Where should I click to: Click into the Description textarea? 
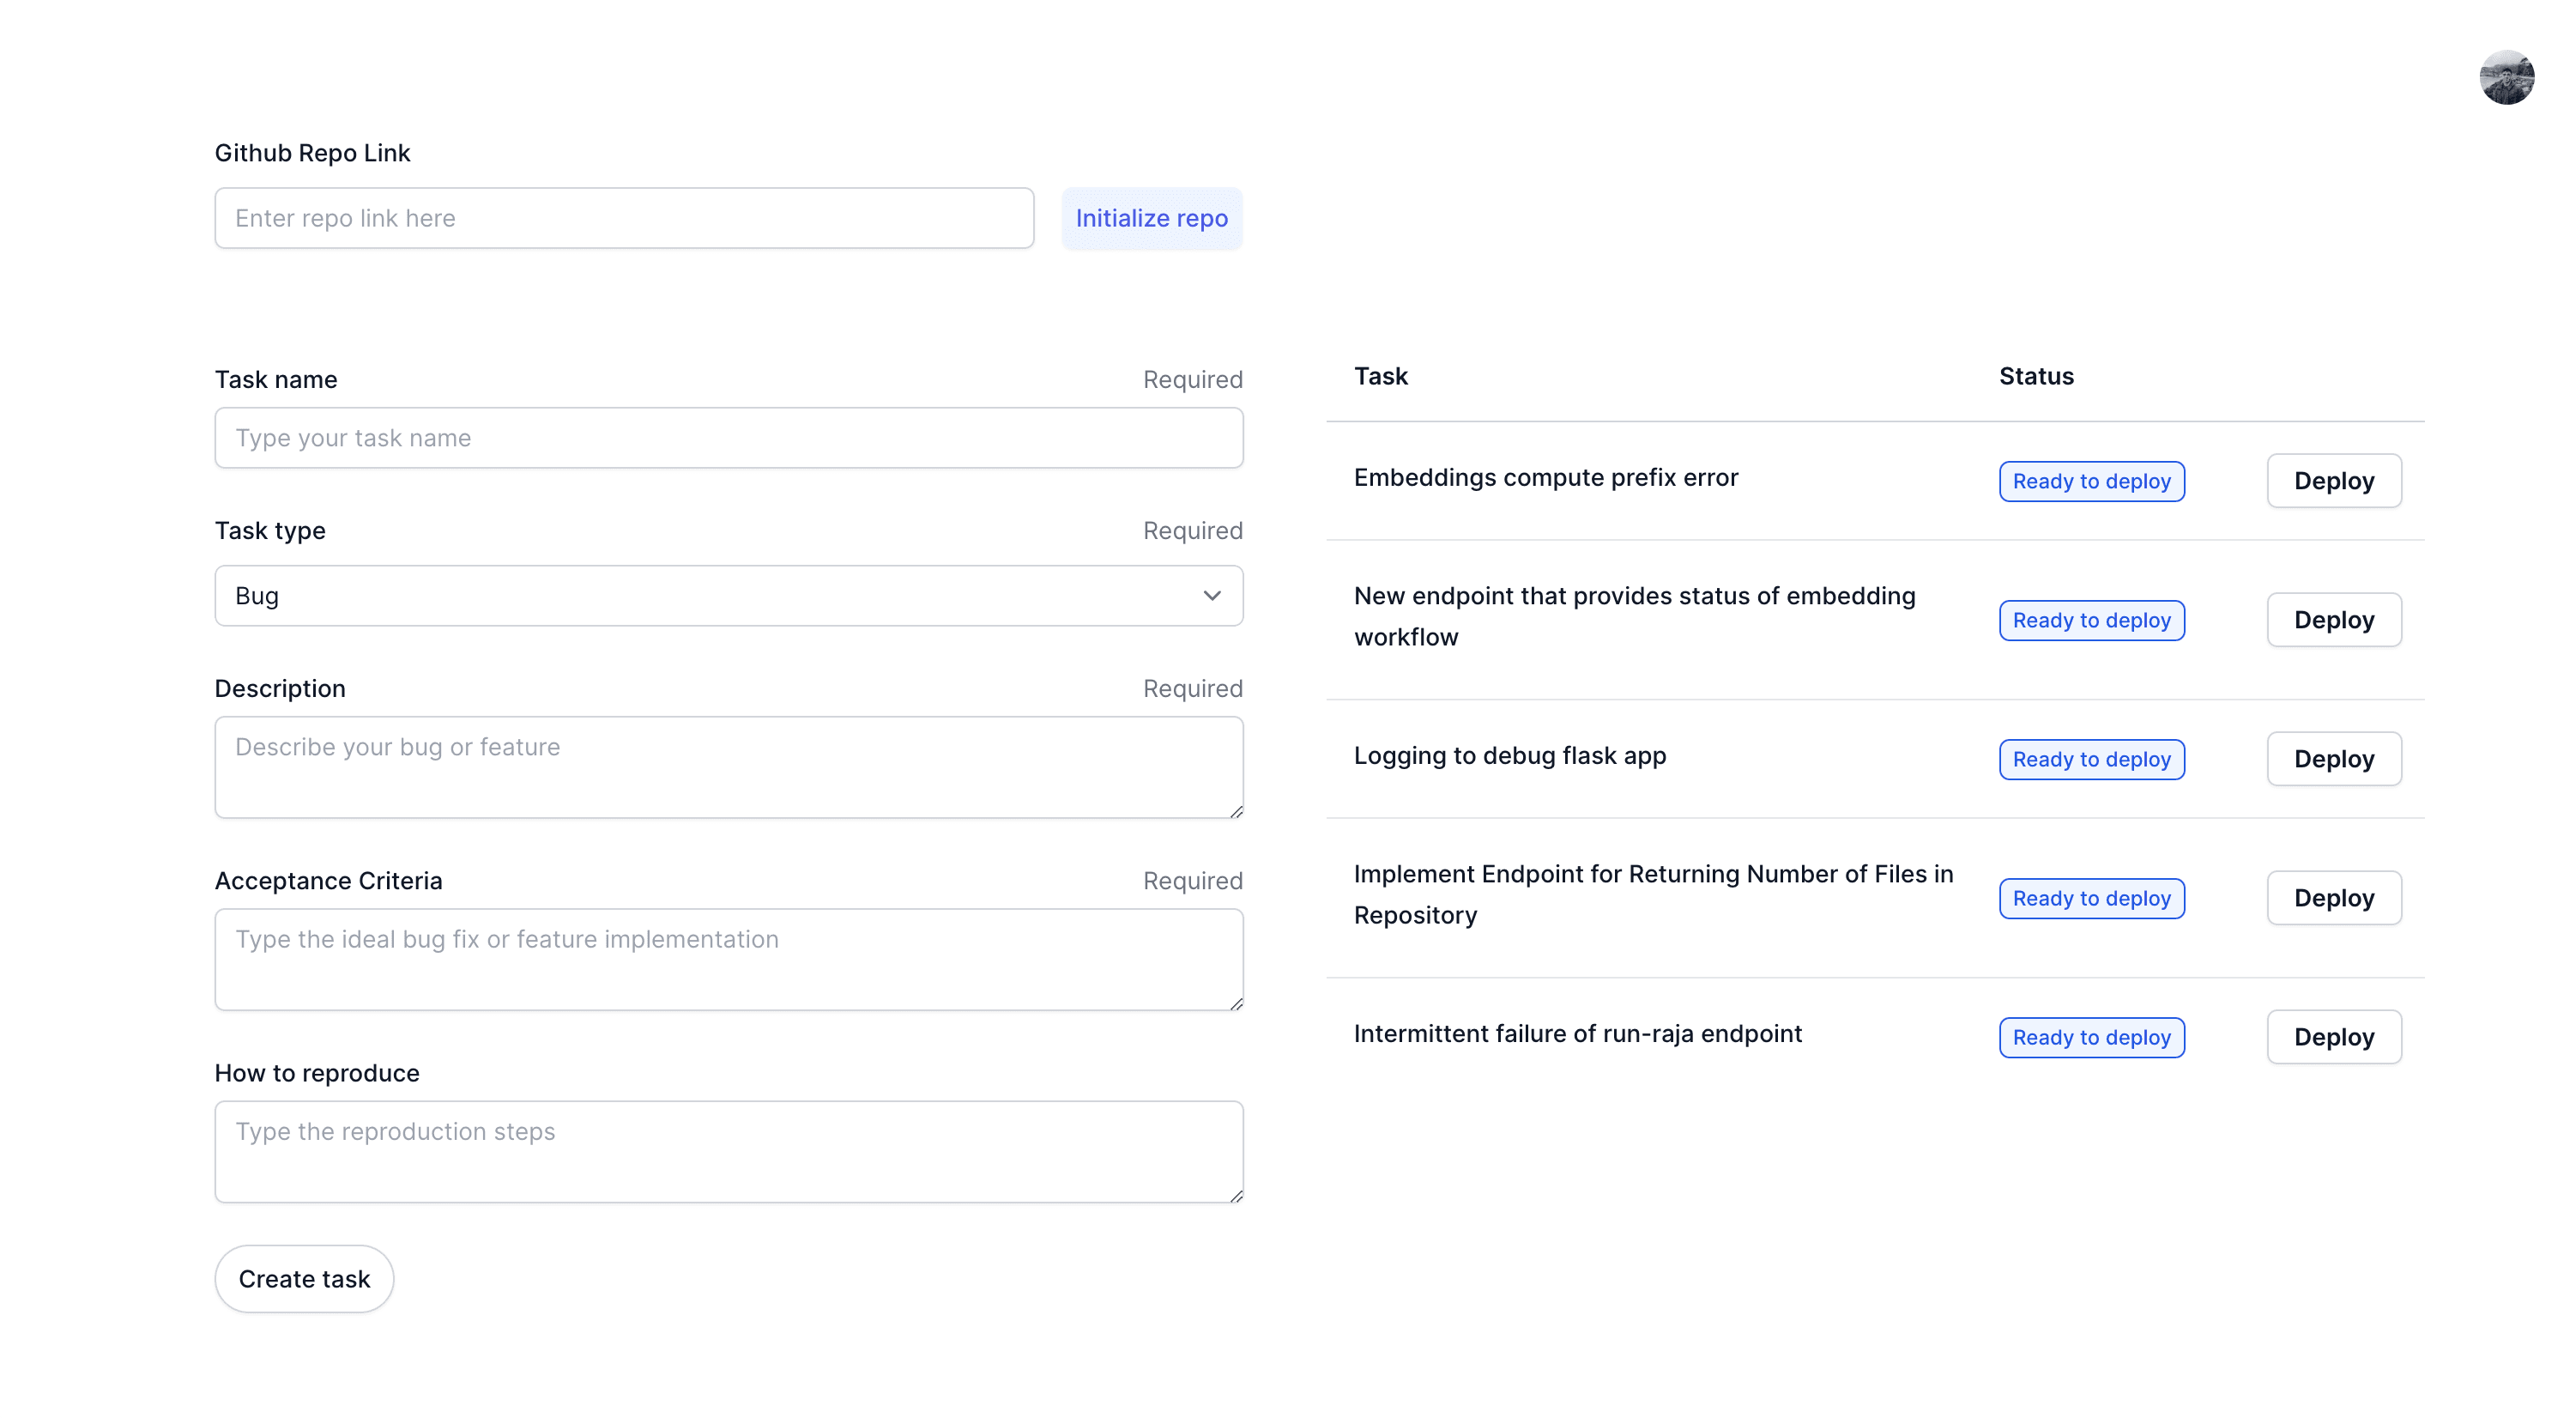tap(728, 767)
